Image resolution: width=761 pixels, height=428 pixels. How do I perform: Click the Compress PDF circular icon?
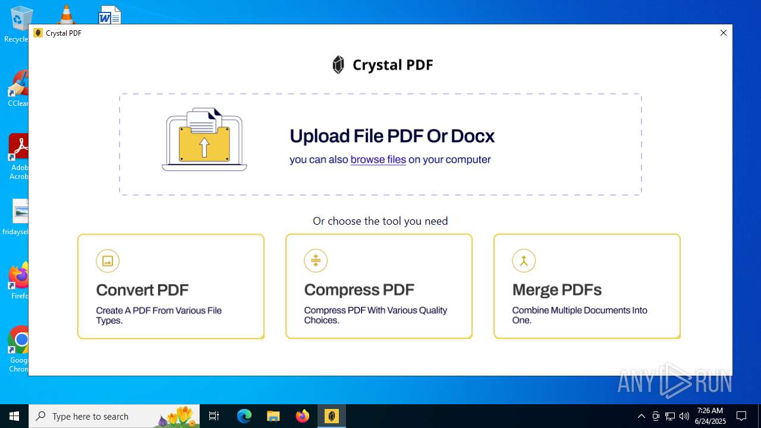(316, 260)
